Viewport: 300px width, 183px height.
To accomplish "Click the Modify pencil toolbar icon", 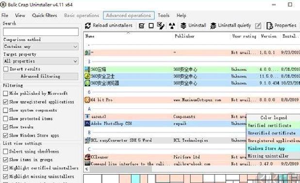I will [258, 26].
